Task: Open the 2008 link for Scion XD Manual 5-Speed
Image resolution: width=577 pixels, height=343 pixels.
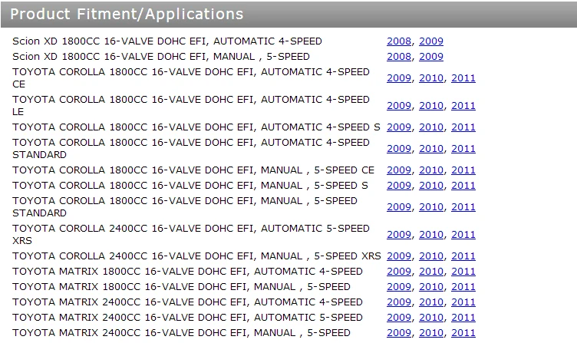Action: pos(399,57)
